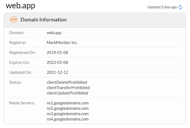Click the blue refresh icon beside Updated 2 days ago
Image resolution: width=190 pixels, height=128 pixels.
coord(180,7)
